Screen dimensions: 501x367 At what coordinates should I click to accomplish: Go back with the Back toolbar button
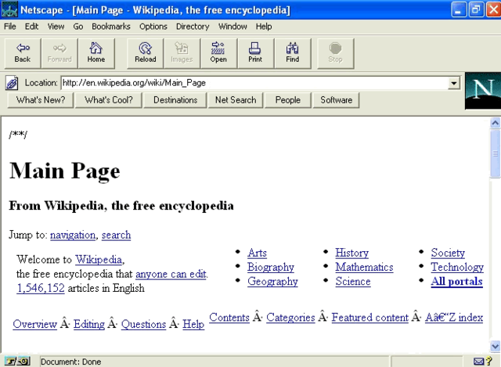(23, 53)
